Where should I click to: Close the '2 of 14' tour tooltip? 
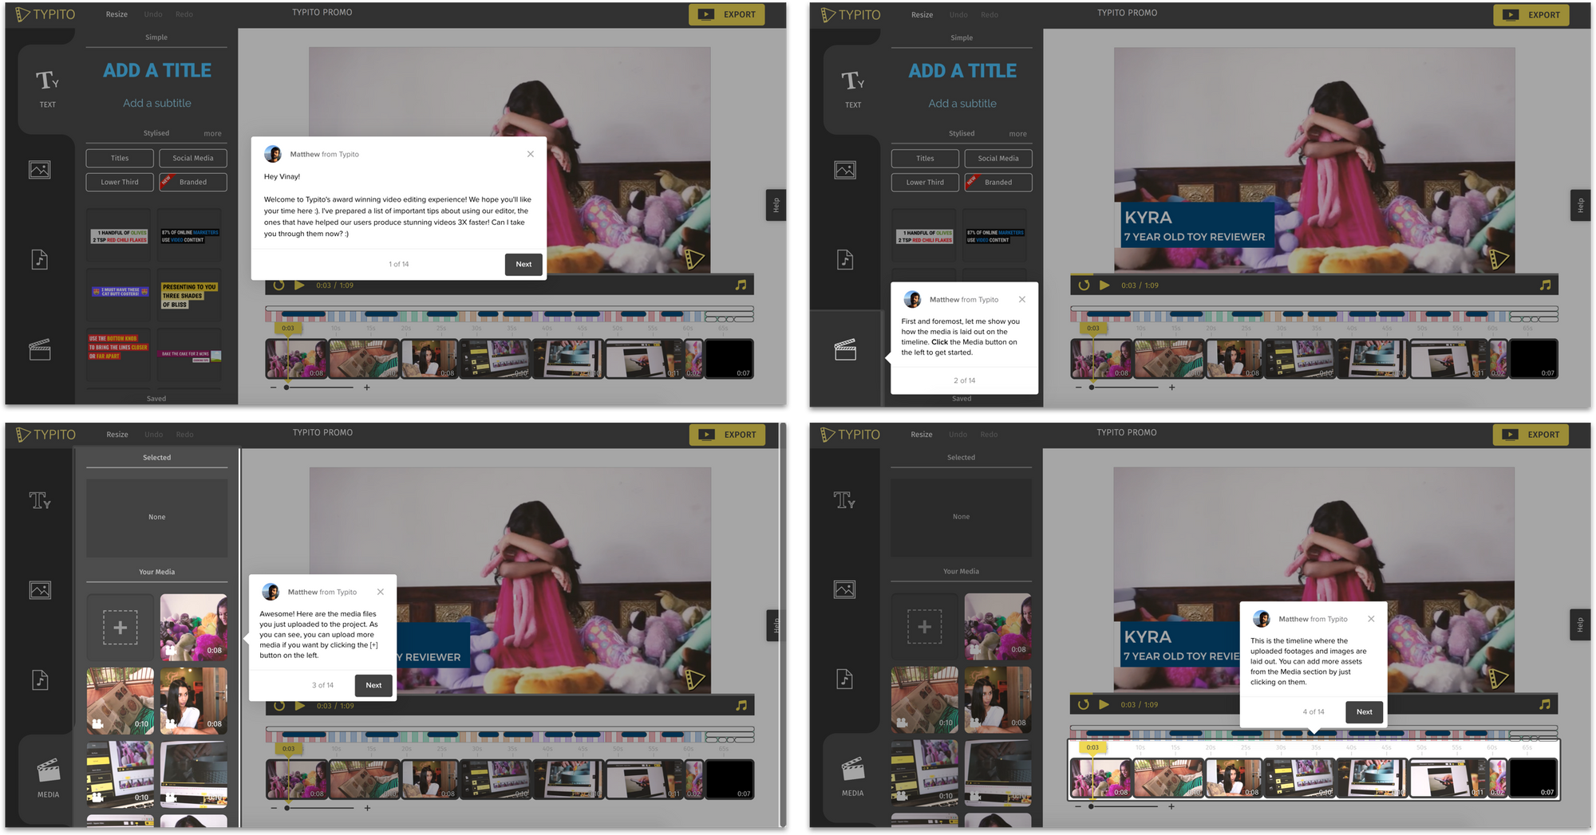pyautogui.click(x=1022, y=299)
